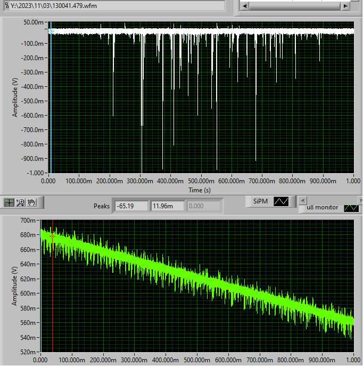Click the 0.000 start label on lower graph time axis

[x=40, y=360]
